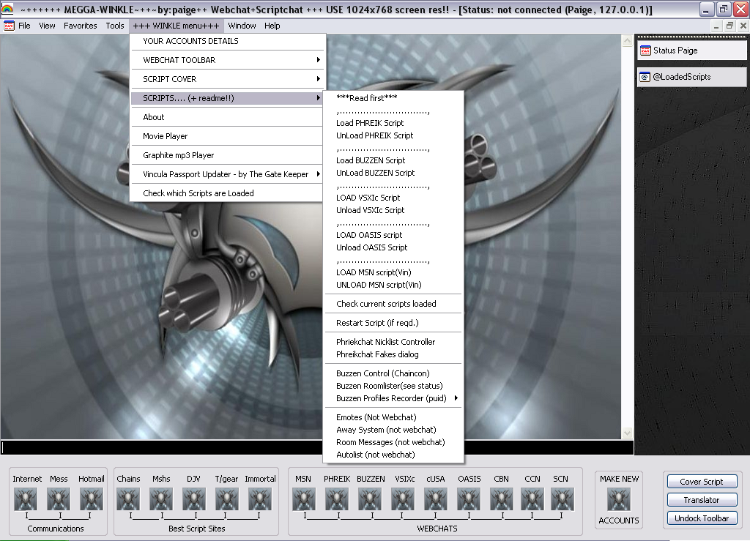Open the DJV script site icon
750x541 pixels.
click(193, 499)
